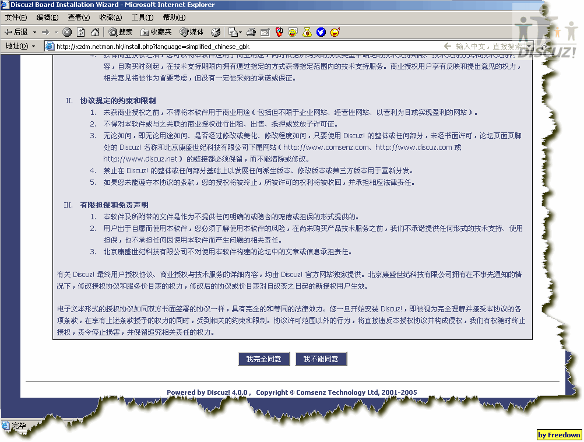Click the Back (后退) button
Viewport: 584px width, 442px height.
pos(16,32)
